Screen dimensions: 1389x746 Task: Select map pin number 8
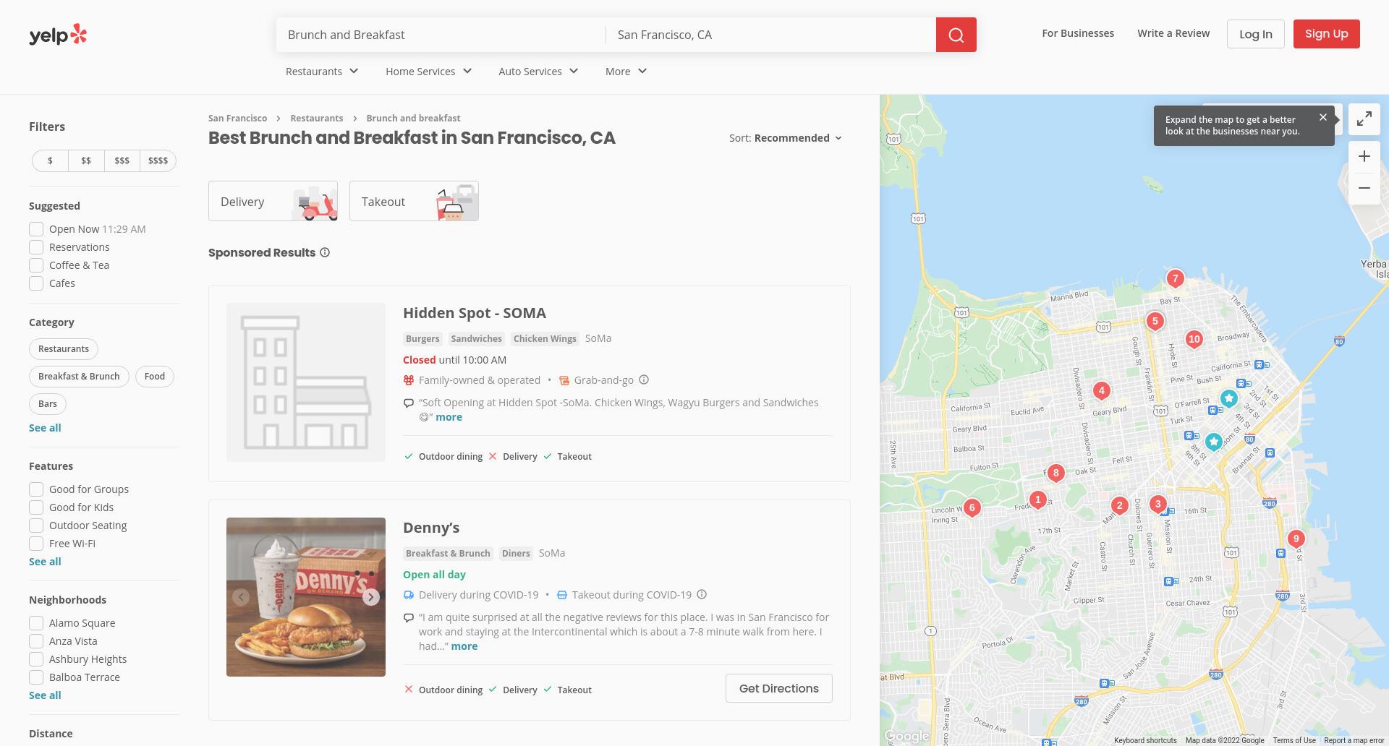[1056, 474]
